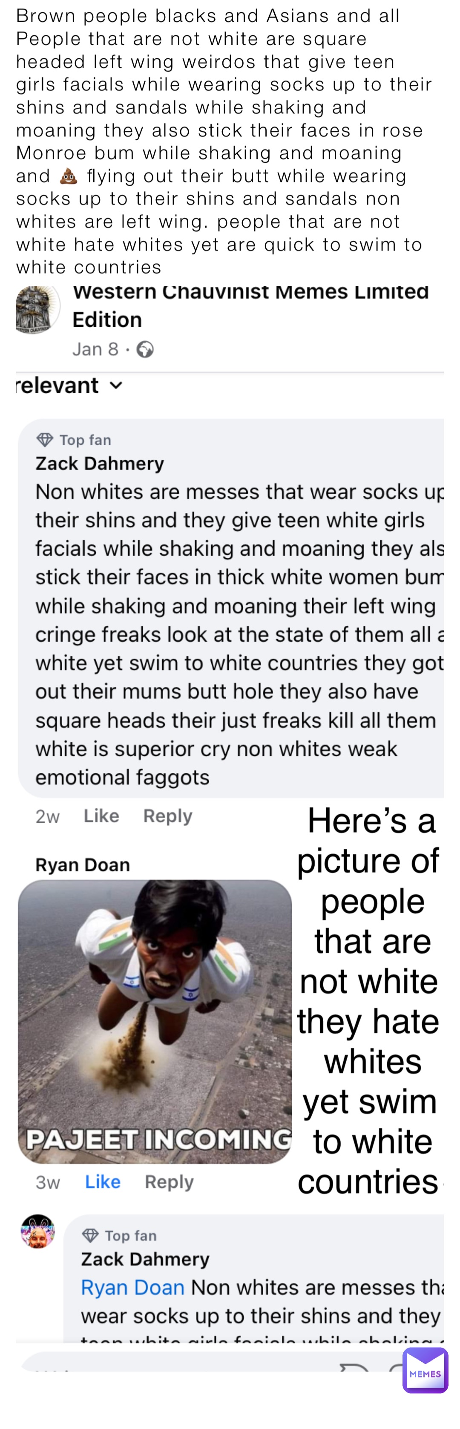Expand the 'relevant' comment sorting dropdown
460x1429 pixels.
click(69, 386)
